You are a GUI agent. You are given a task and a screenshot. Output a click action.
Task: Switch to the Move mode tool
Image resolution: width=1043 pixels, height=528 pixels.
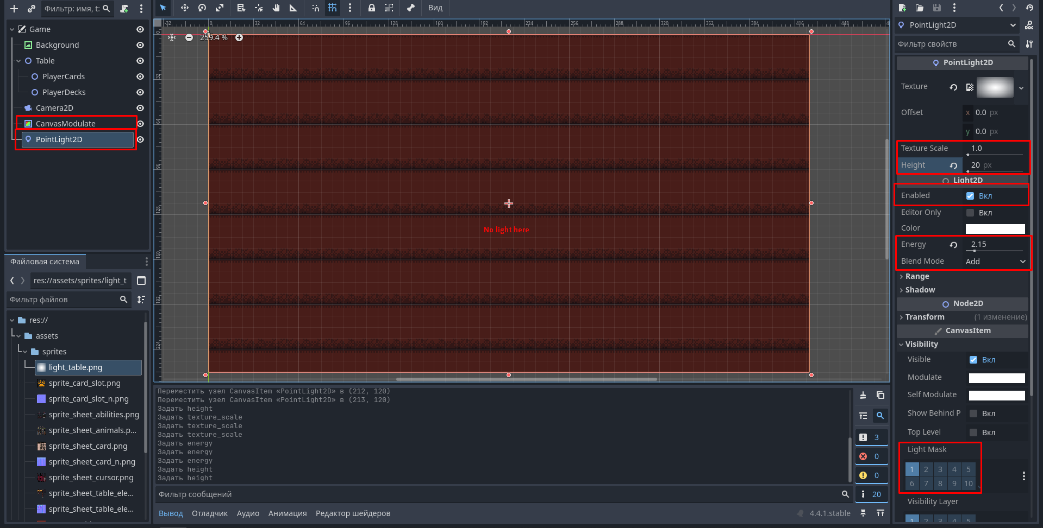(x=185, y=8)
